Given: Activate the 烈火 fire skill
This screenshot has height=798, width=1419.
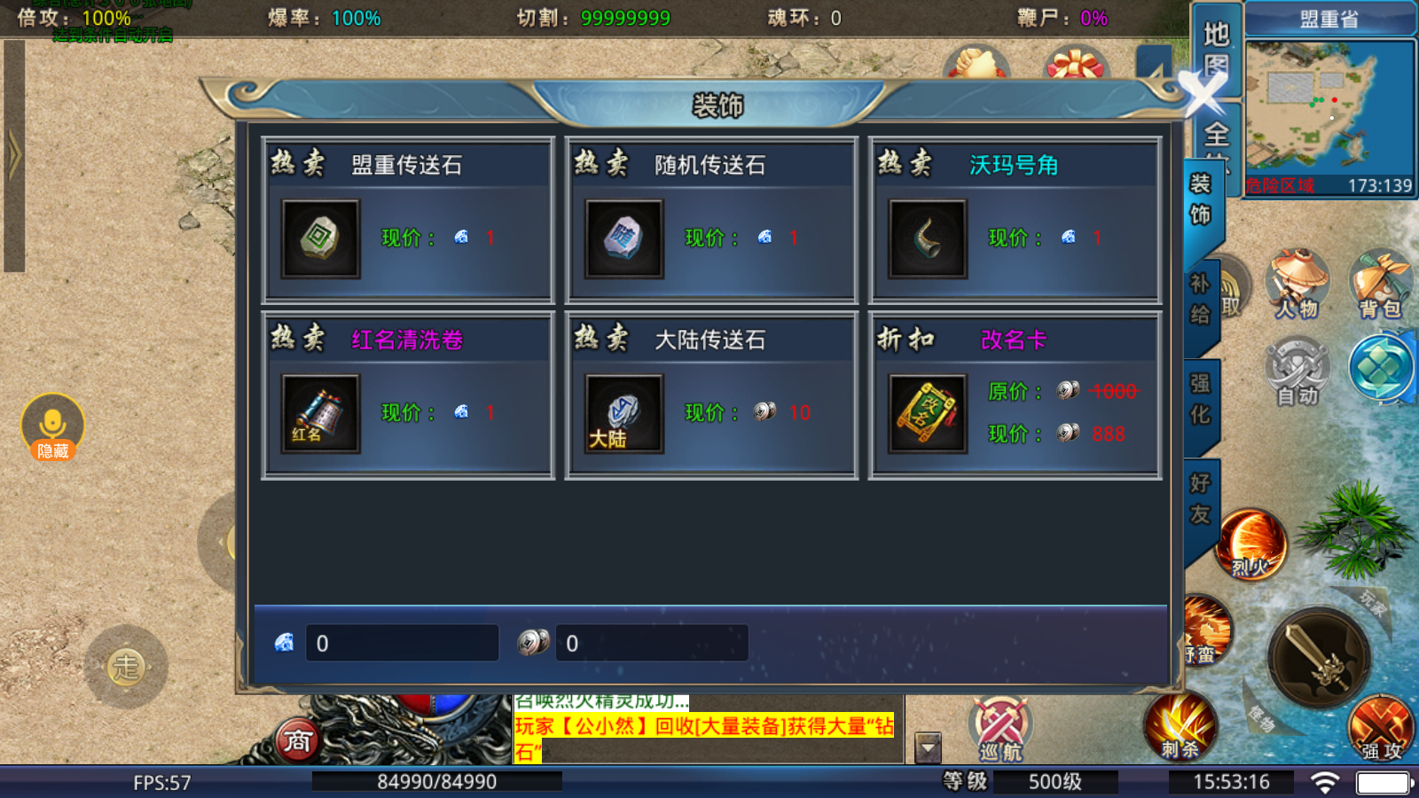Looking at the screenshot, I should click(1251, 544).
